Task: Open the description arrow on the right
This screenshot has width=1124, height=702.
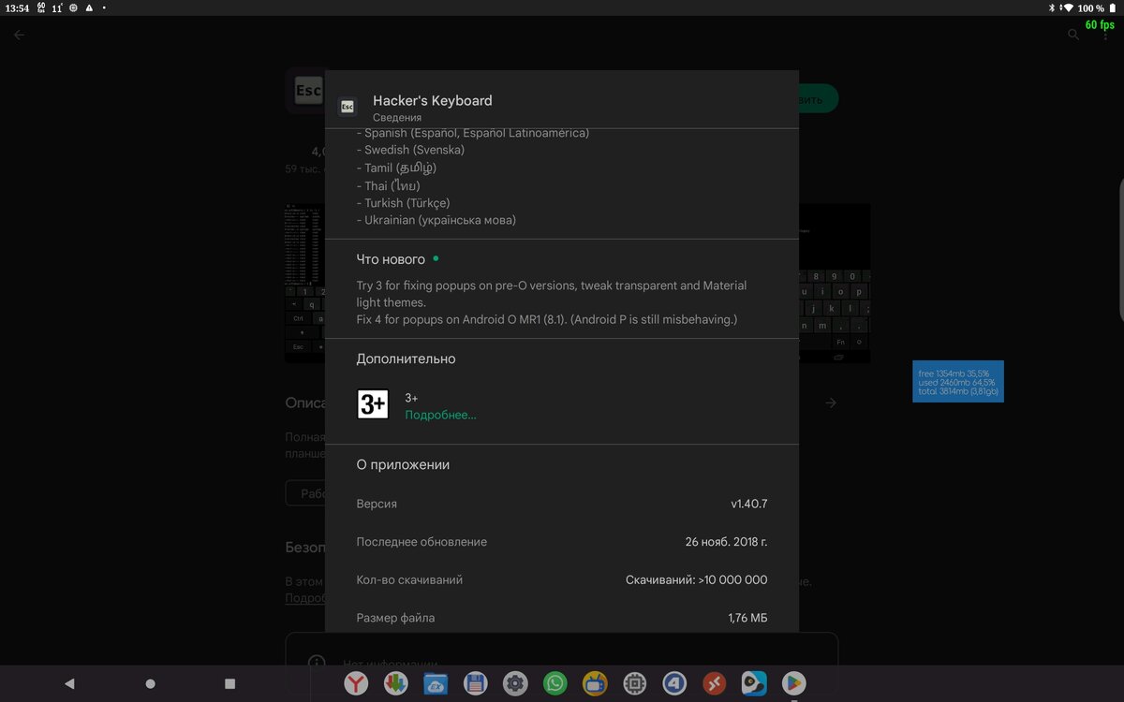Action: pyautogui.click(x=831, y=403)
